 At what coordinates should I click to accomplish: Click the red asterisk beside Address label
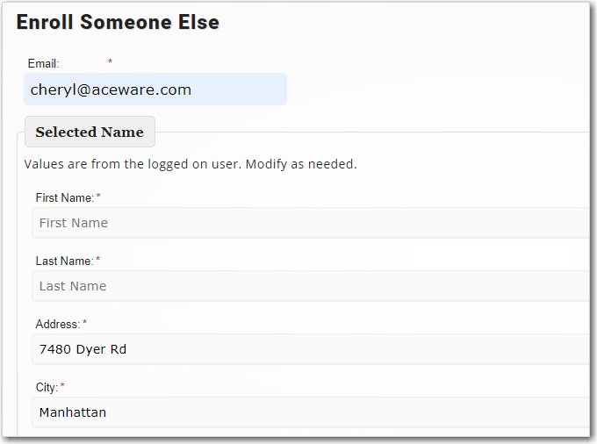tap(84, 323)
